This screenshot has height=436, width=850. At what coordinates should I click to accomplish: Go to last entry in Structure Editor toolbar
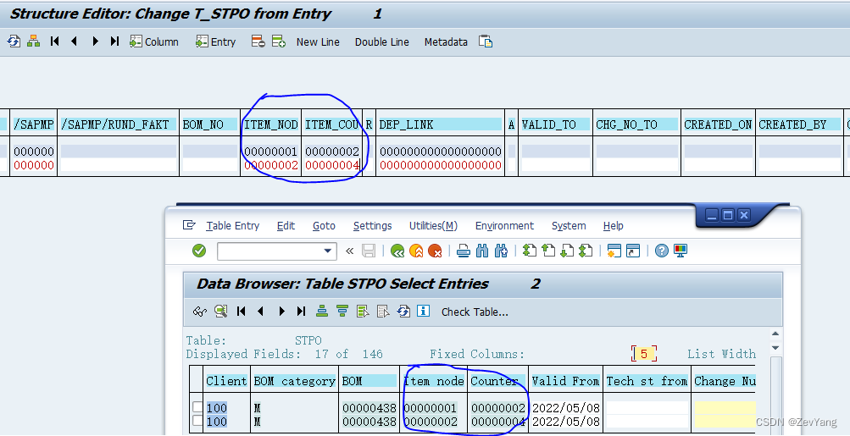[114, 41]
